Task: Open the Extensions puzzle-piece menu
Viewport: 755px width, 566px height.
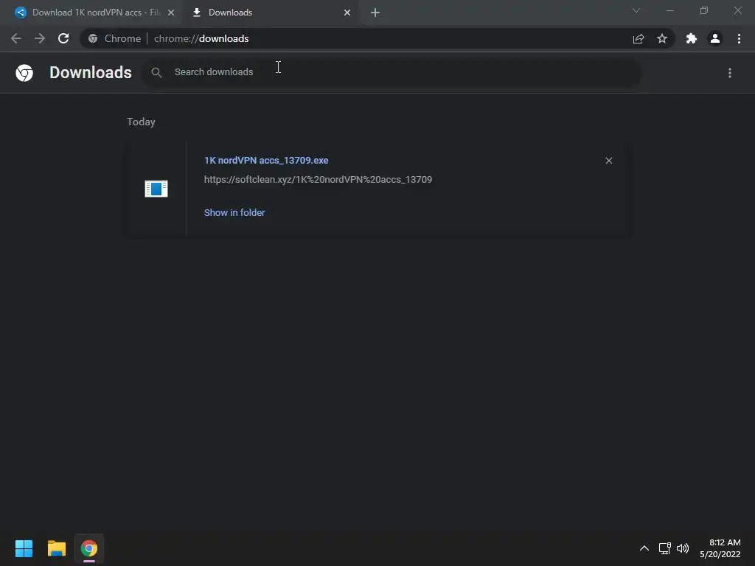Action: point(692,38)
